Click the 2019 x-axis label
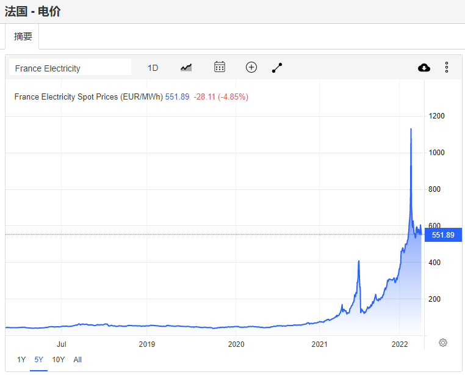The height and width of the screenshot is (375, 465). pyautogui.click(x=147, y=344)
